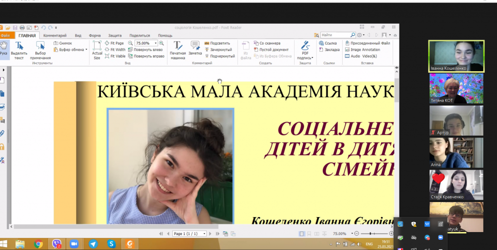Click the status bar zoom slider handle

pyautogui.click(x=370, y=234)
